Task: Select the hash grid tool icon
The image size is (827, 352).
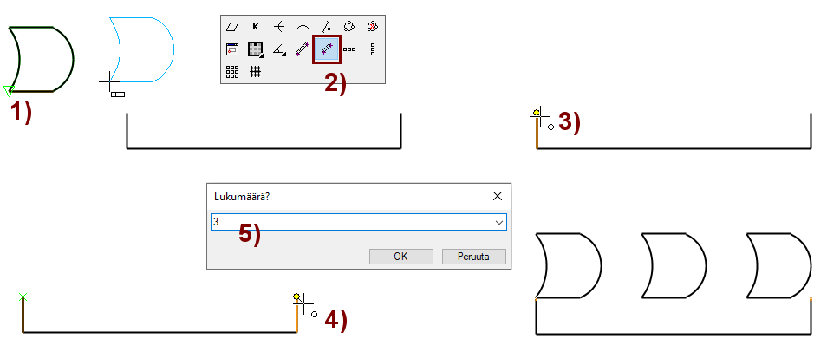Action: (x=256, y=72)
